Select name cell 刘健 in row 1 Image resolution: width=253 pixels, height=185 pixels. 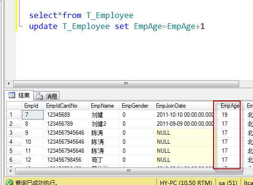coord(97,115)
